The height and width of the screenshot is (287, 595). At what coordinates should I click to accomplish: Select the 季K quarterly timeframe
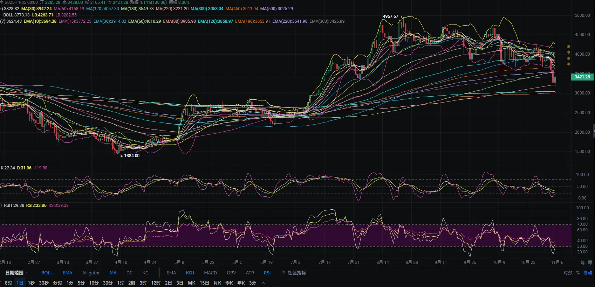[x=229, y=283]
